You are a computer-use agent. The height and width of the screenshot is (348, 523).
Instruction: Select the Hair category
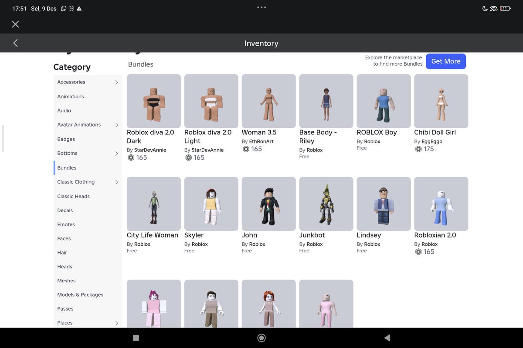pos(61,252)
